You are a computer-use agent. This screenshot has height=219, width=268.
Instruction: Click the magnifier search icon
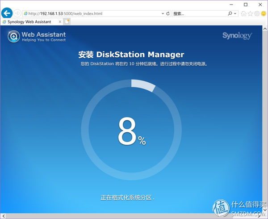point(230,14)
